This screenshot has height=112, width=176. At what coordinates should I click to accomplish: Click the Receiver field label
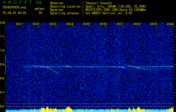(x=57, y=10)
